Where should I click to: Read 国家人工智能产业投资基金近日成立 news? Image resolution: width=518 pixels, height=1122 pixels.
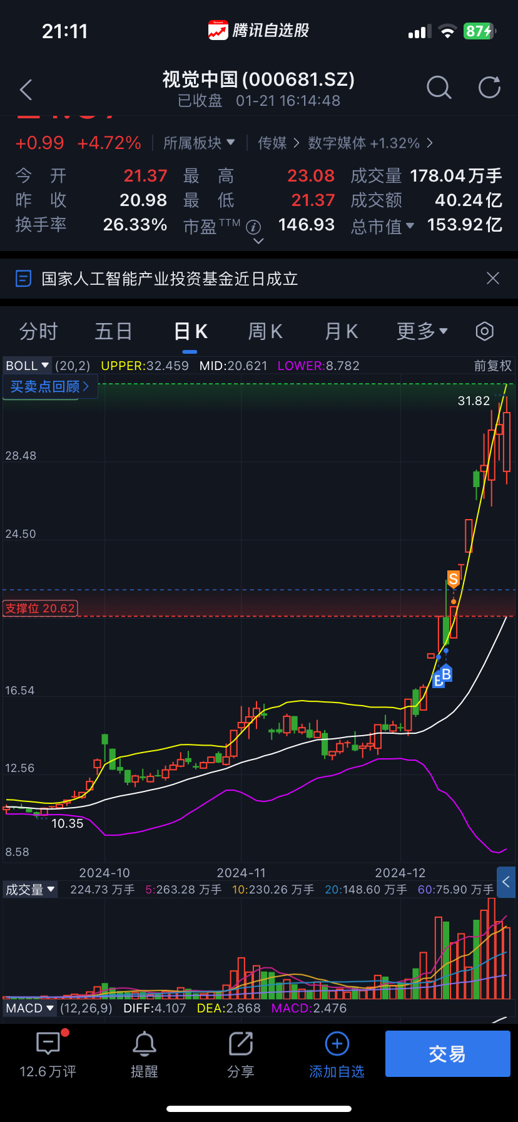pos(170,279)
